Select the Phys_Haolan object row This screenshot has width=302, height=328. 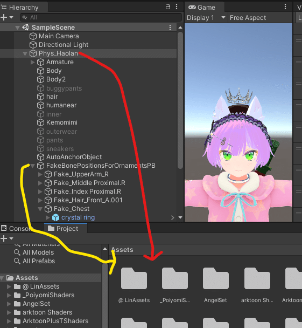pyautogui.click(x=88, y=53)
